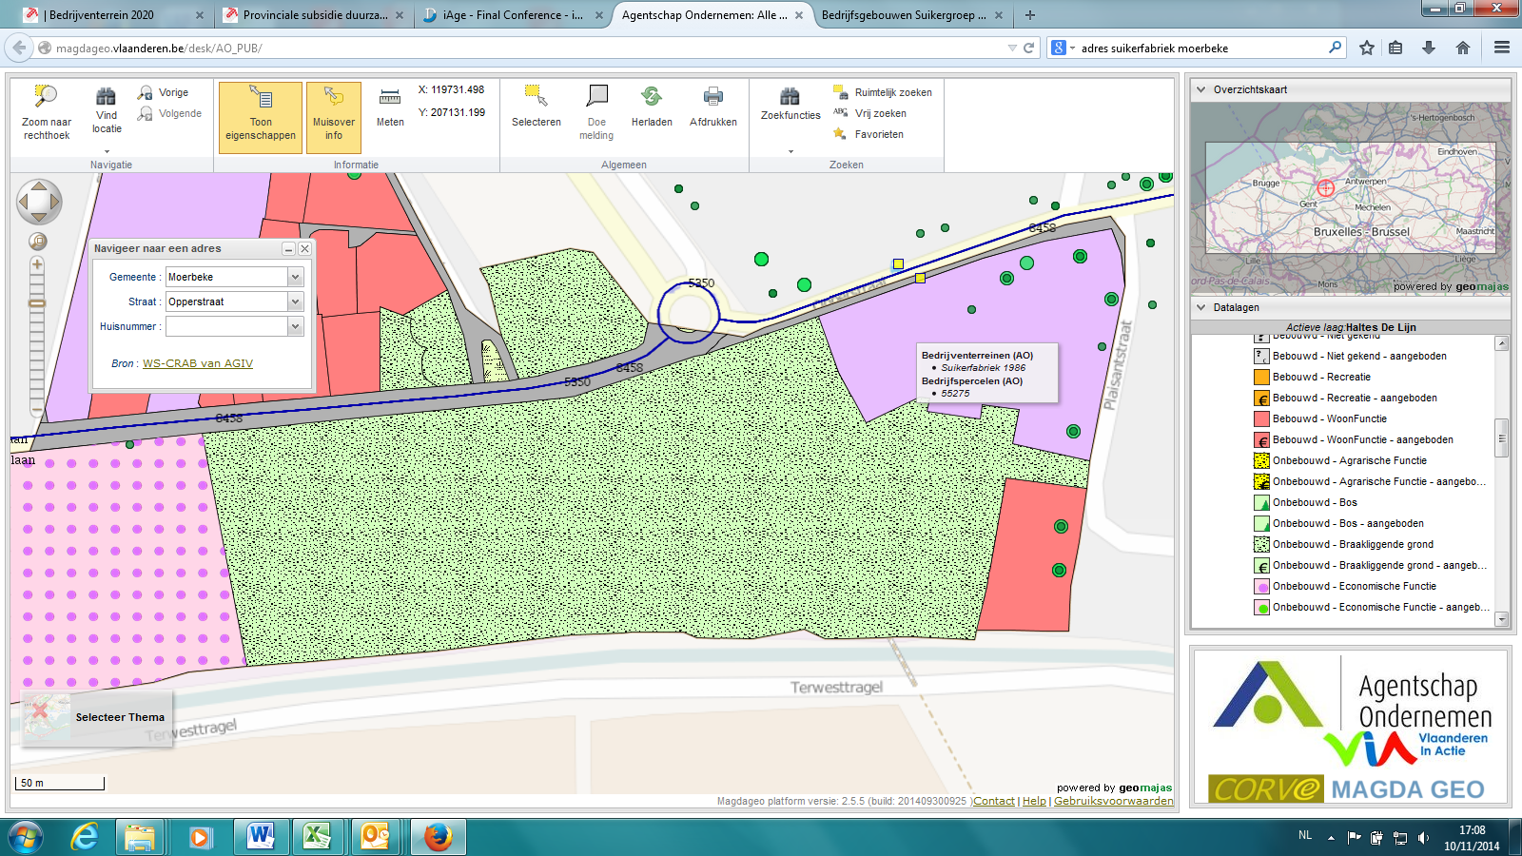1522x856 pixels.
Task: Open the WS-CRAB van AGIV link
Action: pos(198,363)
